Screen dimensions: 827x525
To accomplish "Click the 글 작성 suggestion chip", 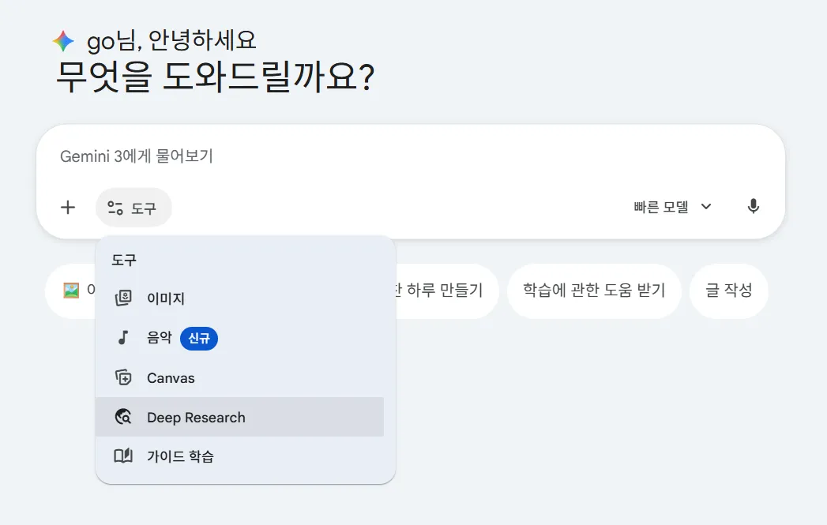I will pyautogui.click(x=729, y=291).
